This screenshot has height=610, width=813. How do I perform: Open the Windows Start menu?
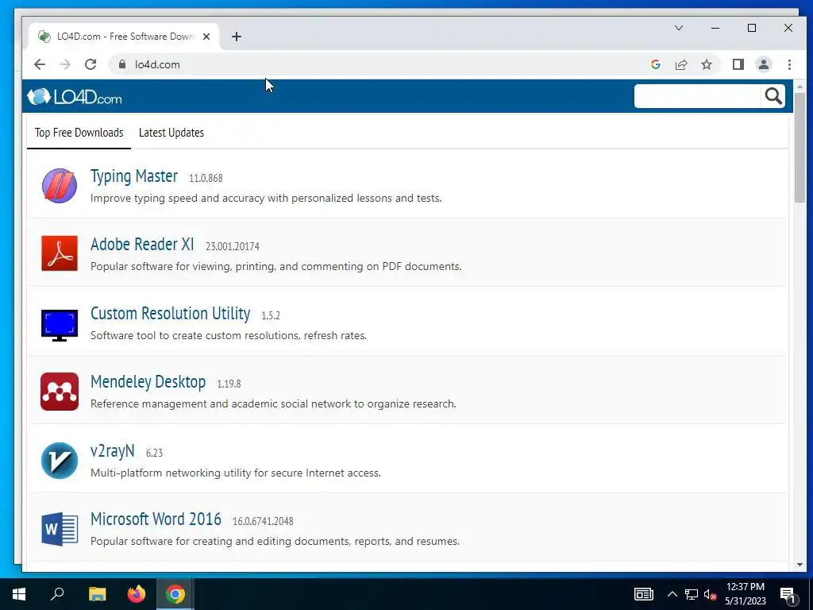point(19,594)
